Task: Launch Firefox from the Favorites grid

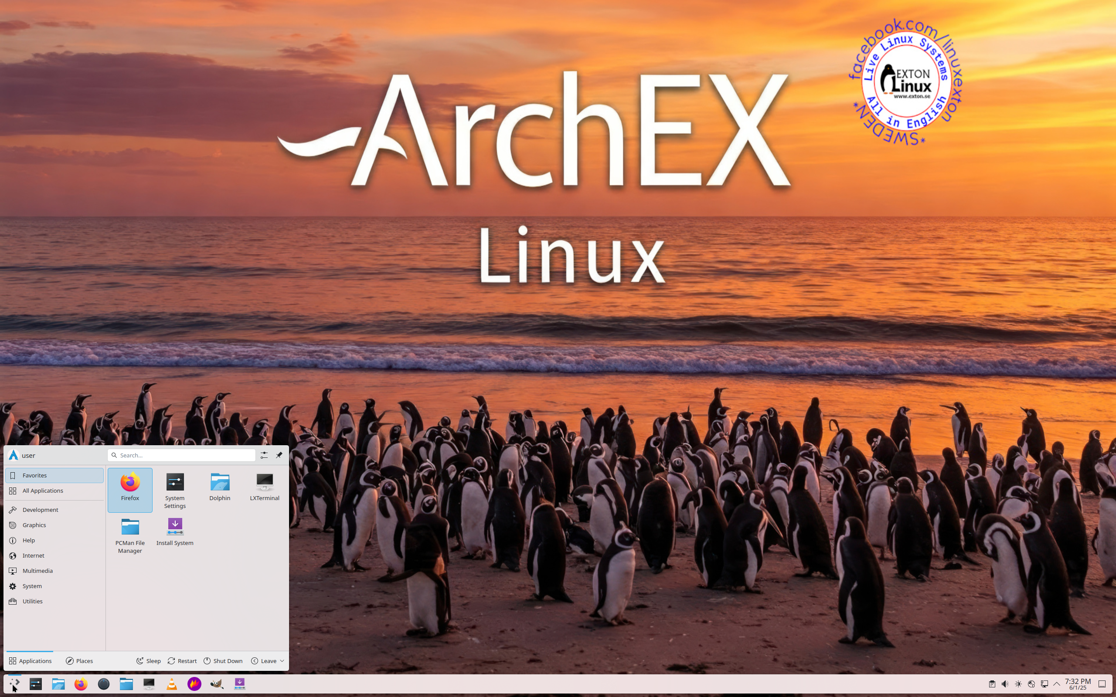Action: pos(130,490)
